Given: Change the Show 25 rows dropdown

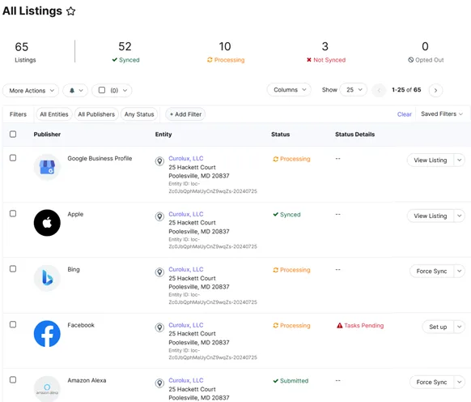Looking at the screenshot, I should pos(354,90).
